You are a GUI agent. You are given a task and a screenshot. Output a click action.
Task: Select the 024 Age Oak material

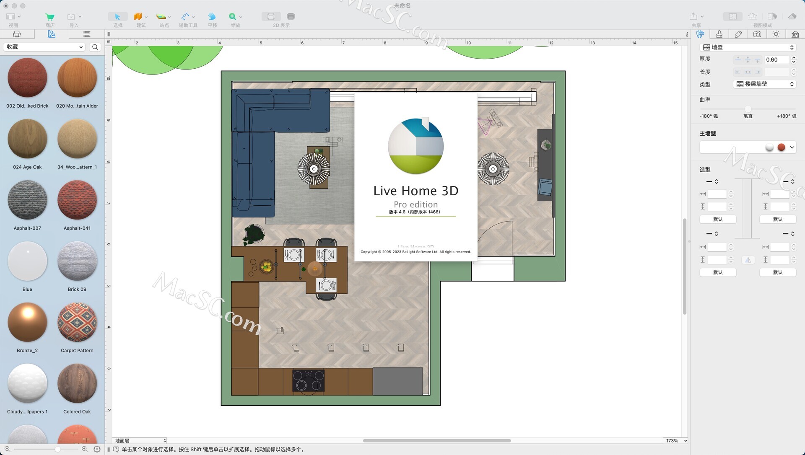tap(27, 139)
